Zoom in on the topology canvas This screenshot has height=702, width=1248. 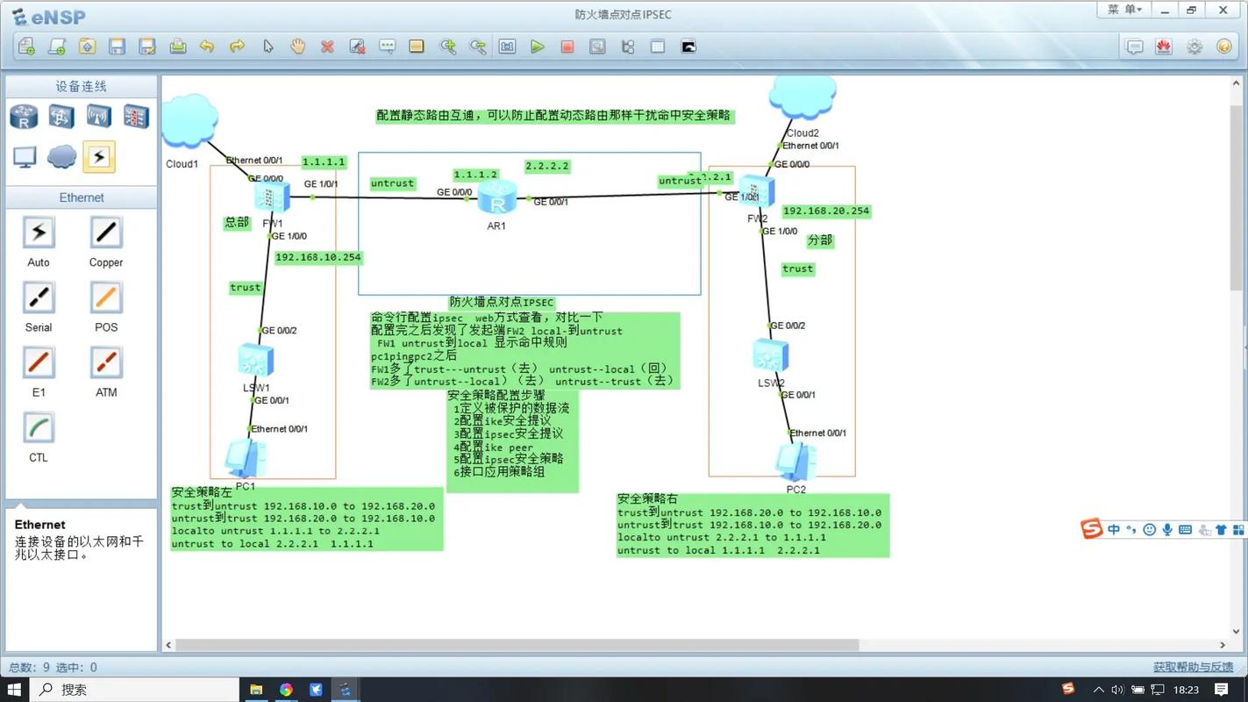click(x=448, y=47)
